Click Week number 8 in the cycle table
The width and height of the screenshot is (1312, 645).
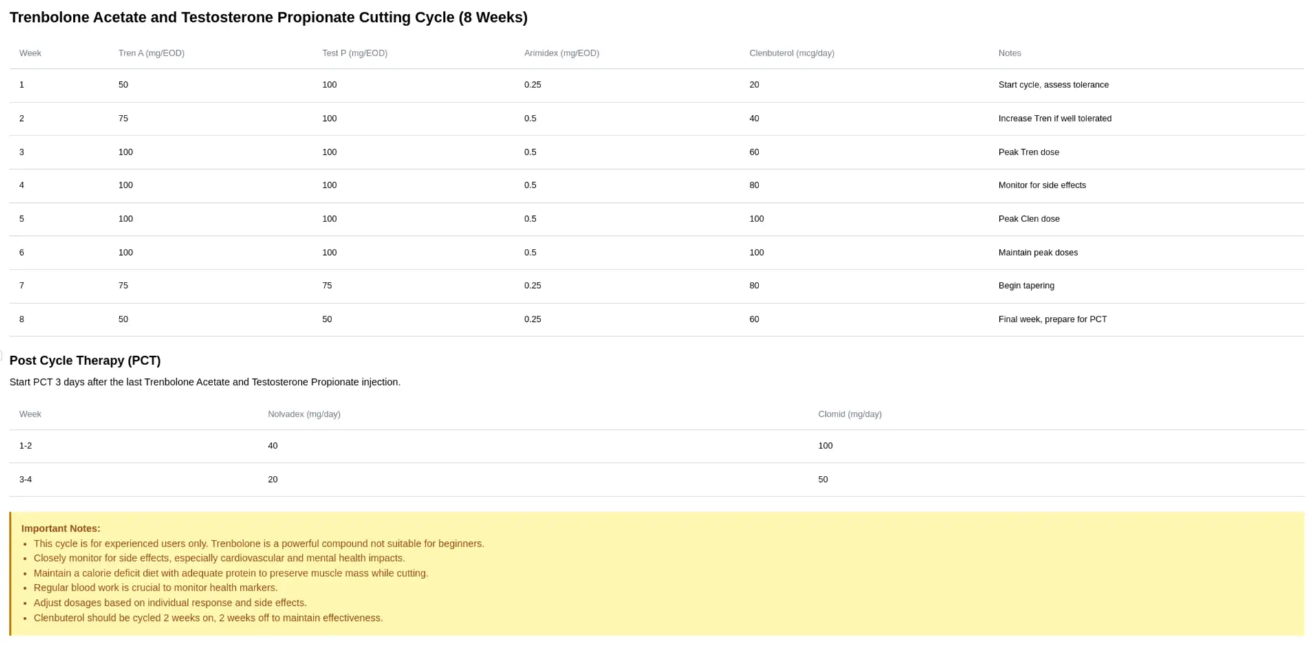22,319
